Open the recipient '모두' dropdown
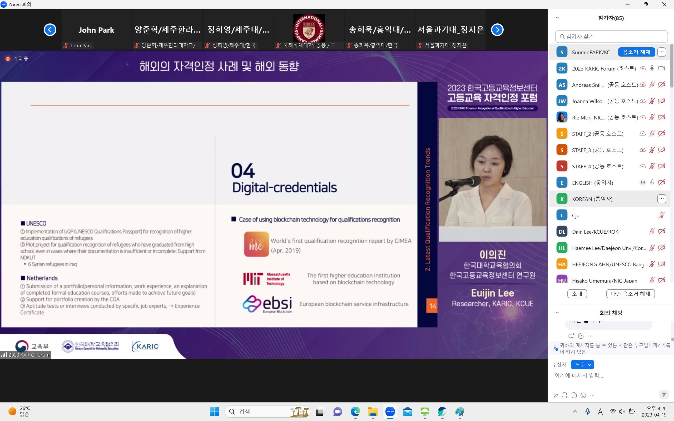The height and width of the screenshot is (421, 674). coord(582,364)
